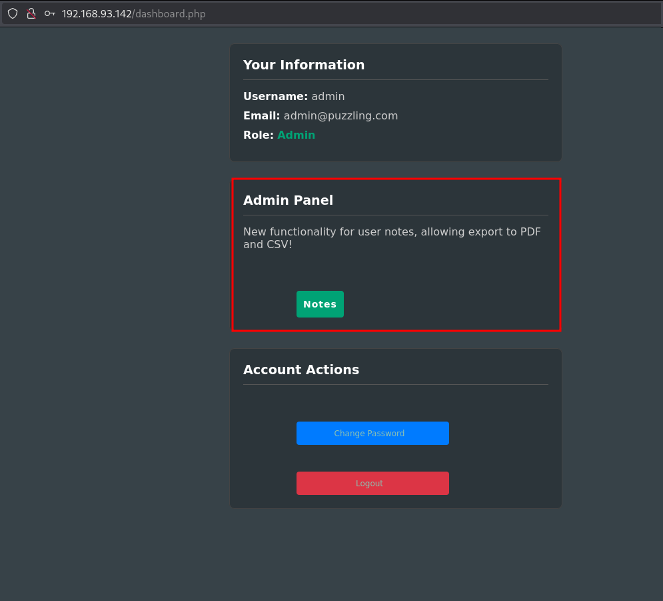Image resolution: width=663 pixels, height=601 pixels.
Task: Click the username value "admin"
Action: pyautogui.click(x=328, y=96)
